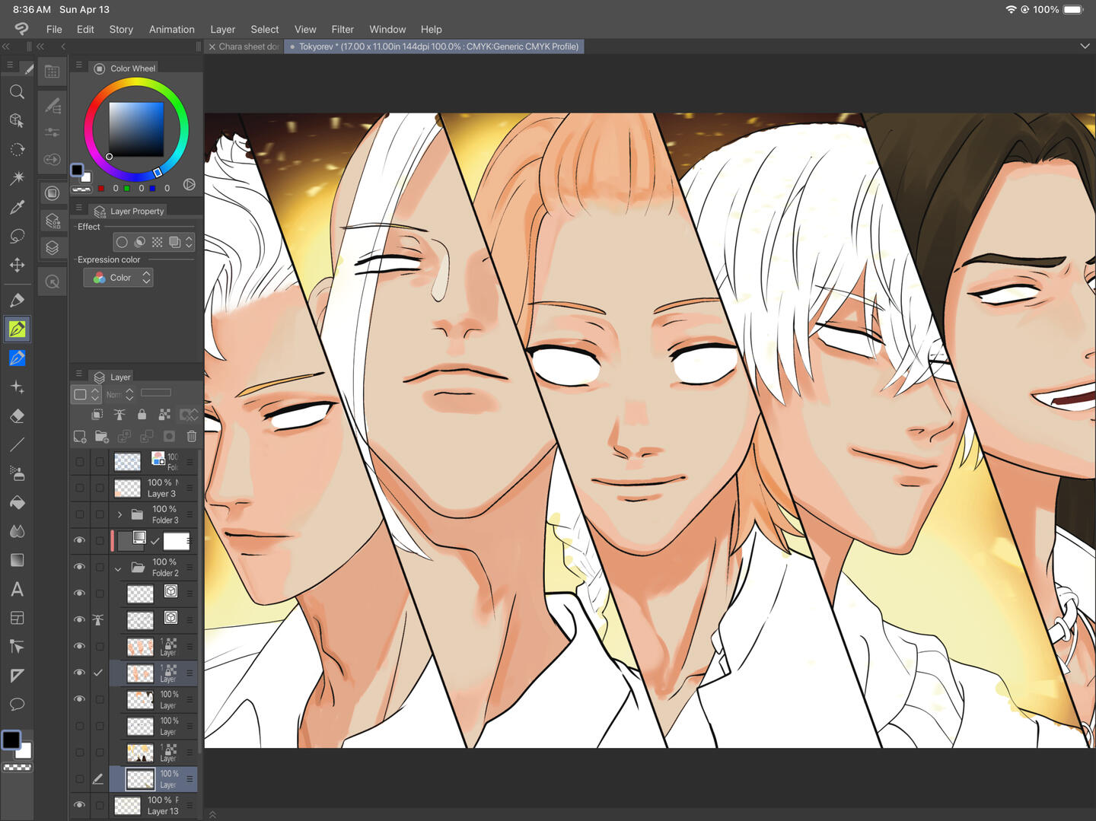
Task: Open the Animation menu
Action: click(171, 29)
